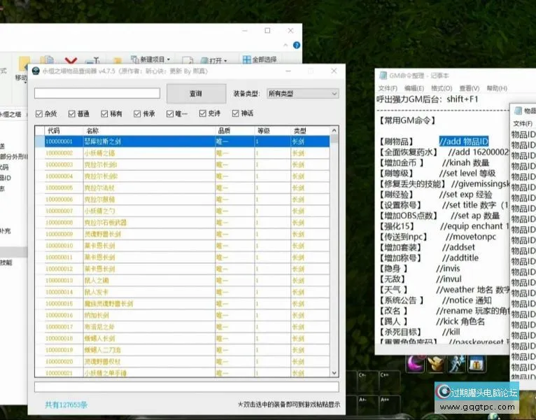Click the second Notepad window title icon

(x=519, y=111)
